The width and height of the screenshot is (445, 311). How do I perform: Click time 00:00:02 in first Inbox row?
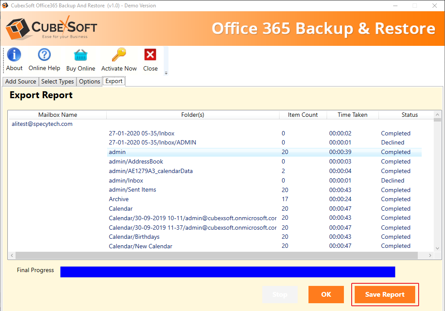click(x=340, y=133)
